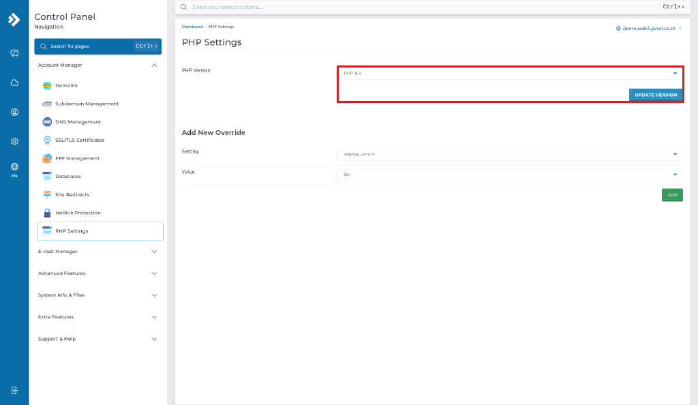Screen dimensions: 698x405
Task: Open the Setting display_errors dropdown
Action: (x=510, y=155)
